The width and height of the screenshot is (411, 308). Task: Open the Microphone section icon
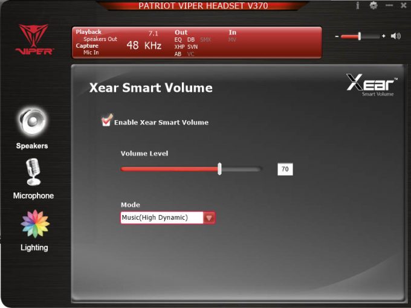pos(33,172)
